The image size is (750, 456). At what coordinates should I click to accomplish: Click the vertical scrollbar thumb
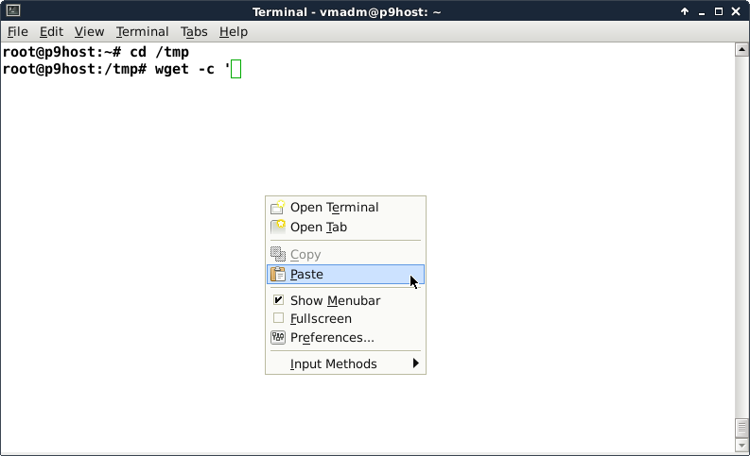[x=741, y=428]
